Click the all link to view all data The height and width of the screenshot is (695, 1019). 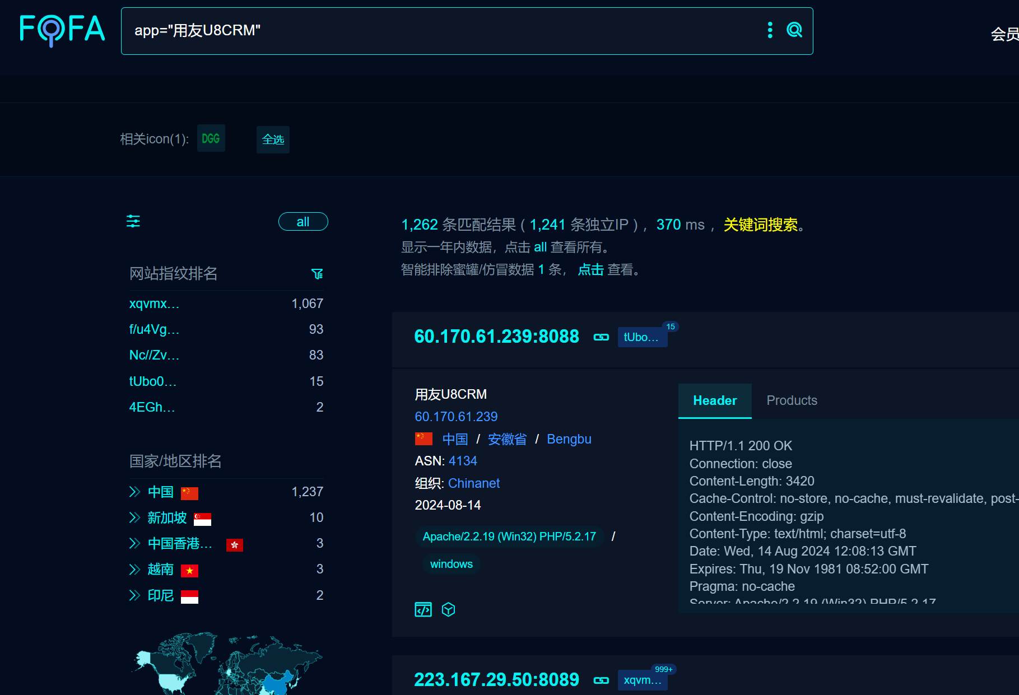pos(540,247)
